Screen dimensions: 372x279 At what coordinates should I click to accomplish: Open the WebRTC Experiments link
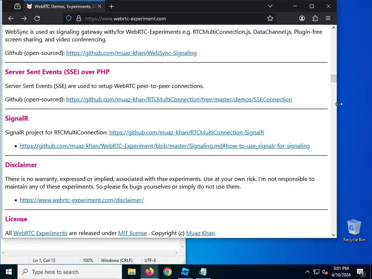click(x=40, y=233)
